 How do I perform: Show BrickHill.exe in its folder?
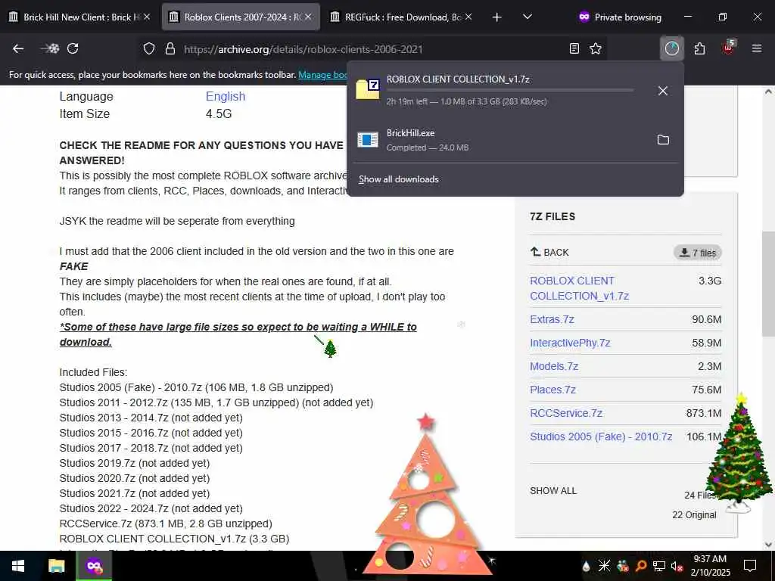click(x=663, y=140)
